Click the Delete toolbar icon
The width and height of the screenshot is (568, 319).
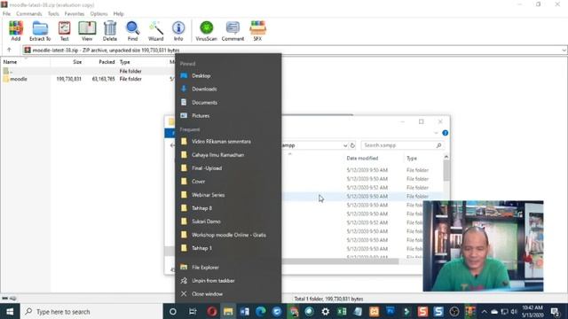click(x=110, y=31)
